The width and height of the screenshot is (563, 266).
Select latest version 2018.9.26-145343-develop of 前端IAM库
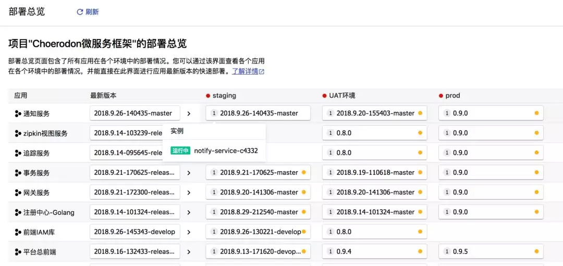(x=134, y=232)
